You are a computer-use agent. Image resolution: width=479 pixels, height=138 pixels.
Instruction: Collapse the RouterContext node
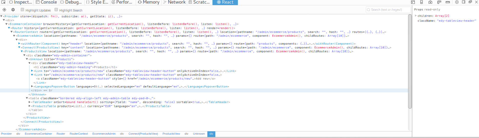(x=12, y=32)
